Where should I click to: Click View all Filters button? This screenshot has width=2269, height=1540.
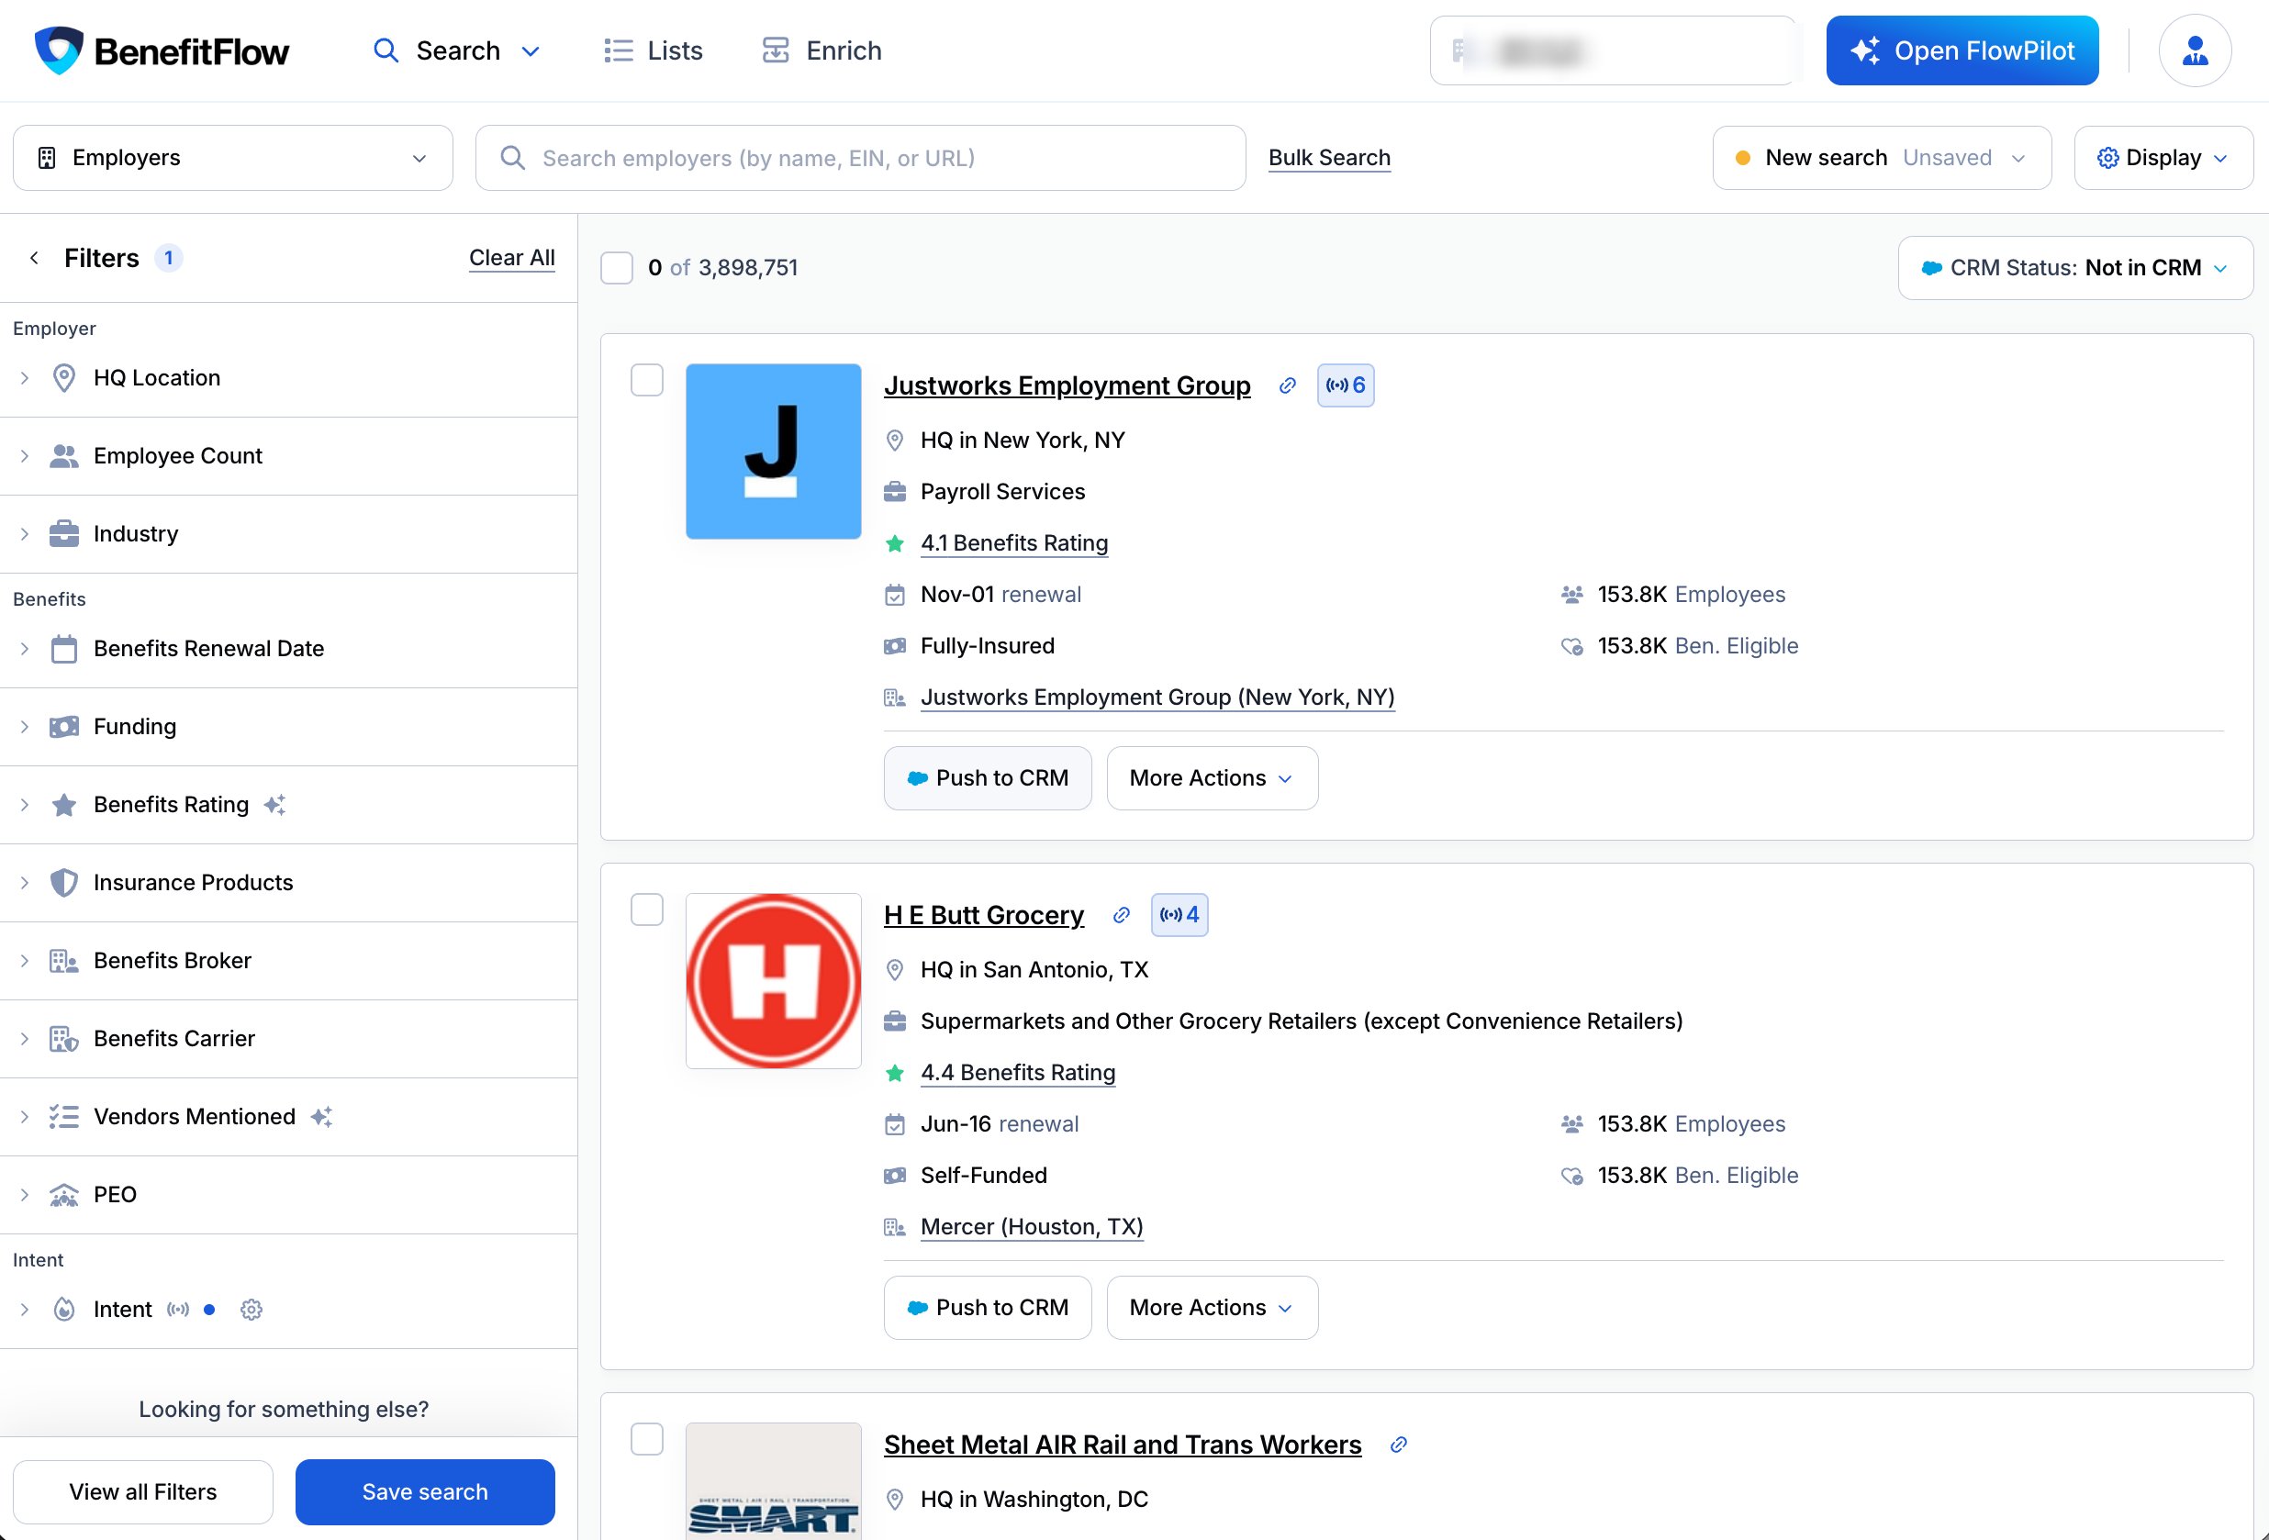[x=142, y=1491]
